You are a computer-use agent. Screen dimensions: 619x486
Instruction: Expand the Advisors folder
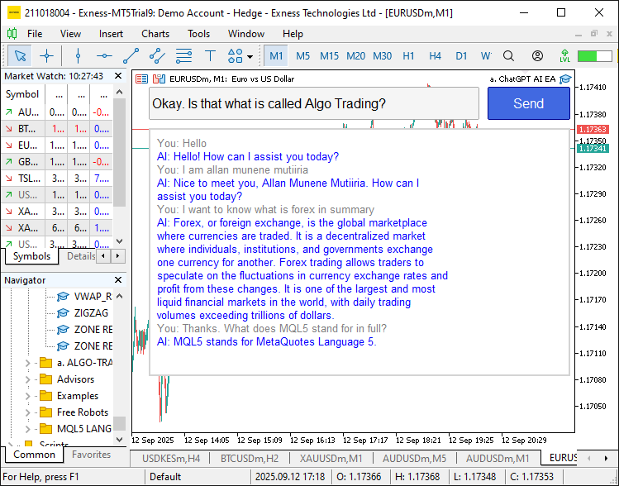[x=27, y=379]
